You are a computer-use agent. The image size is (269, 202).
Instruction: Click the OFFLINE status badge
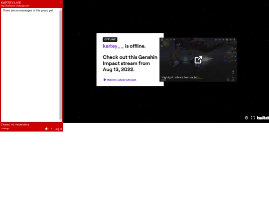pos(110,39)
